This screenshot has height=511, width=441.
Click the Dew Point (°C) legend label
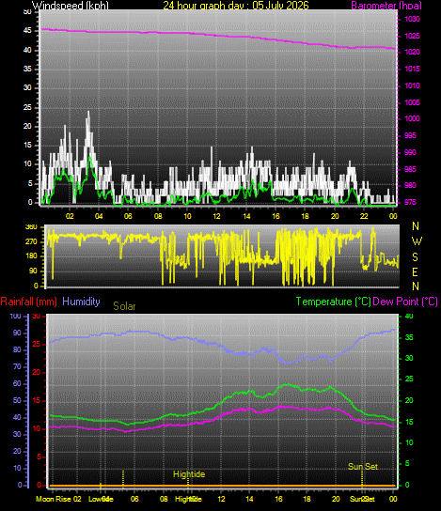[x=405, y=302]
